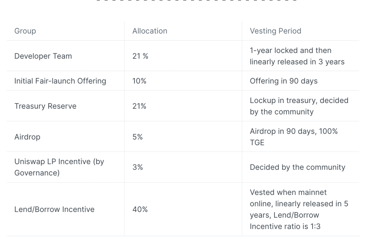367x239 pixels.
Task: Click the Allocation column header
Action: point(150,31)
